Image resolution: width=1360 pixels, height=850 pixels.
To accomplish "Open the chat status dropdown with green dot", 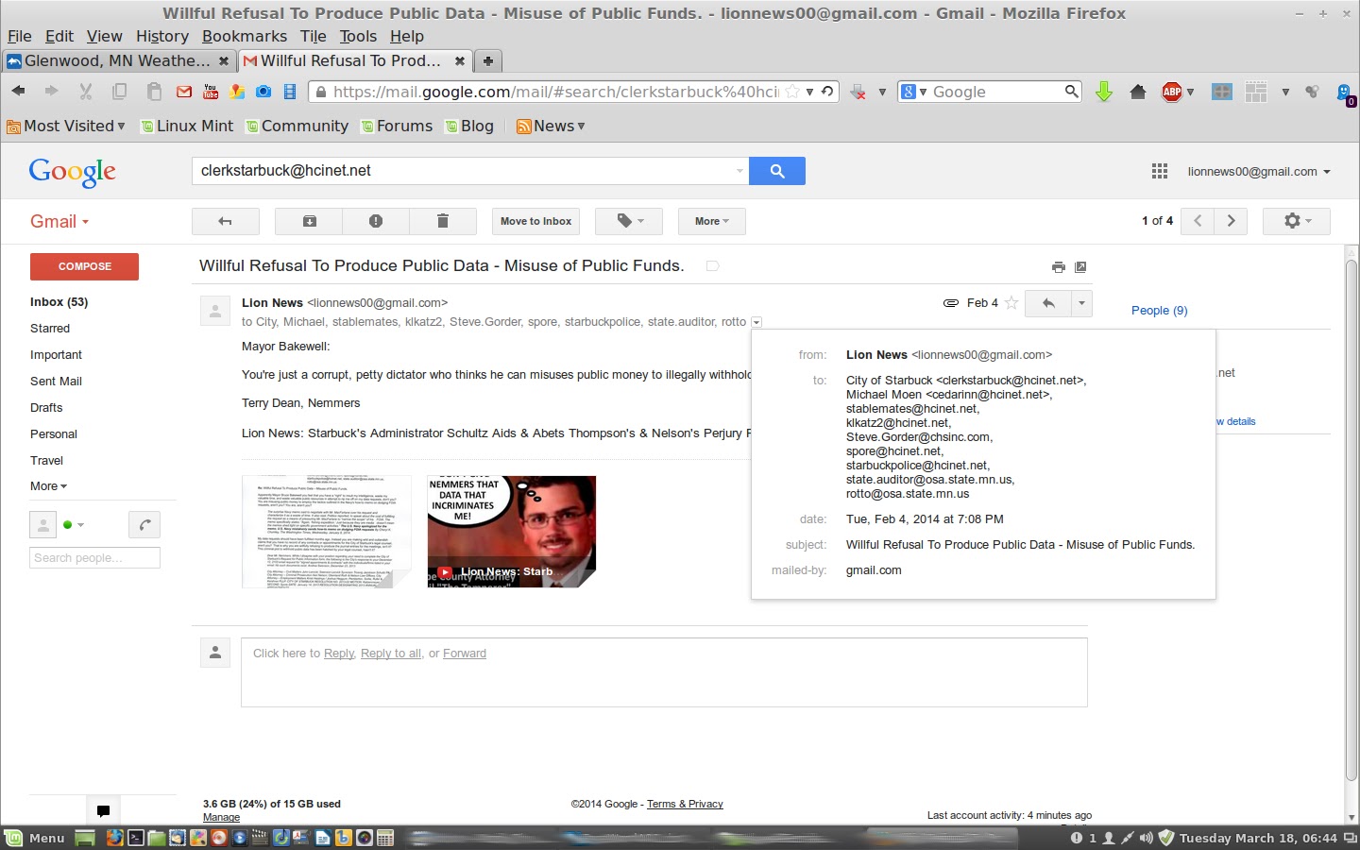I will [x=74, y=524].
